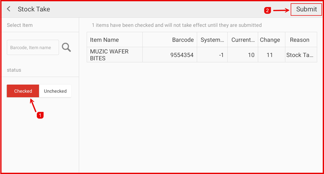The image size is (324, 174).
Task: Click the Change column header
Action: coord(270,40)
